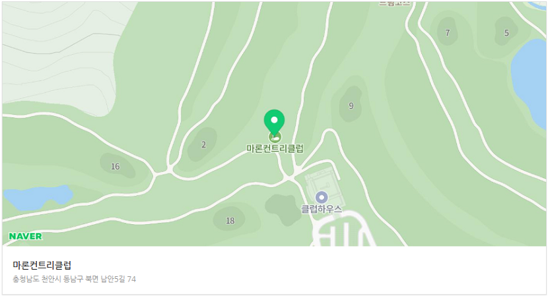Click hole number 9 green

click(351, 105)
